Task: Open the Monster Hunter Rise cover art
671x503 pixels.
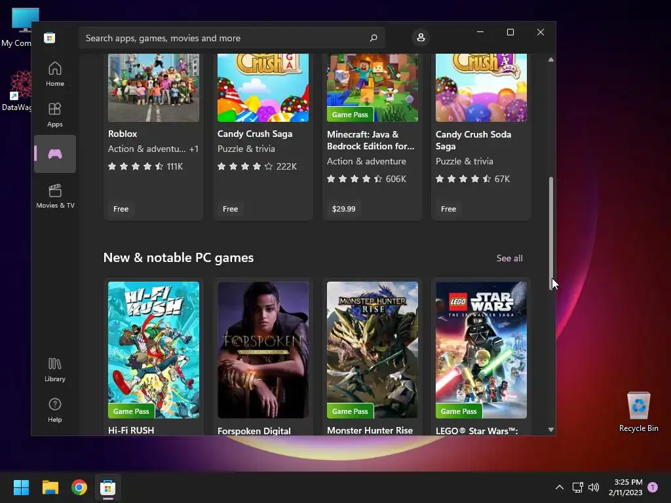Action: pos(372,350)
